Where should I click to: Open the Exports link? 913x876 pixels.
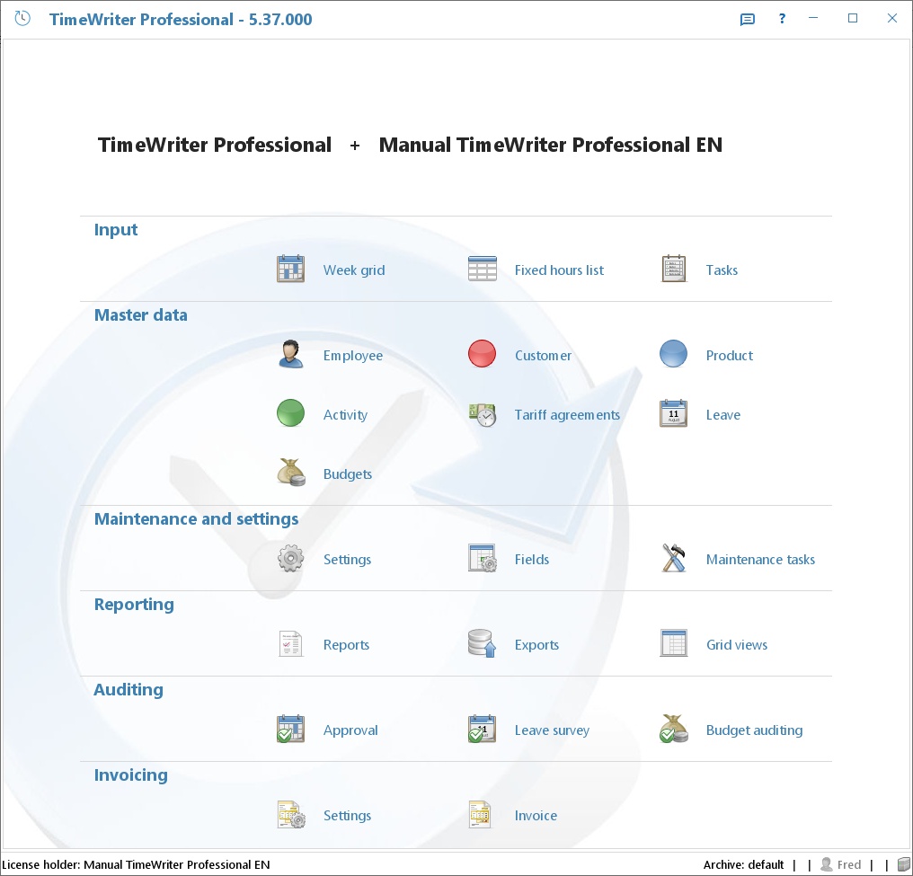[536, 645]
